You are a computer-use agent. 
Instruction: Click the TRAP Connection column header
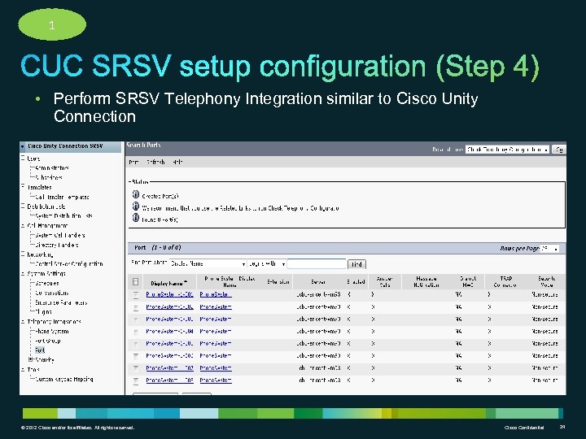(x=505, y=282)
